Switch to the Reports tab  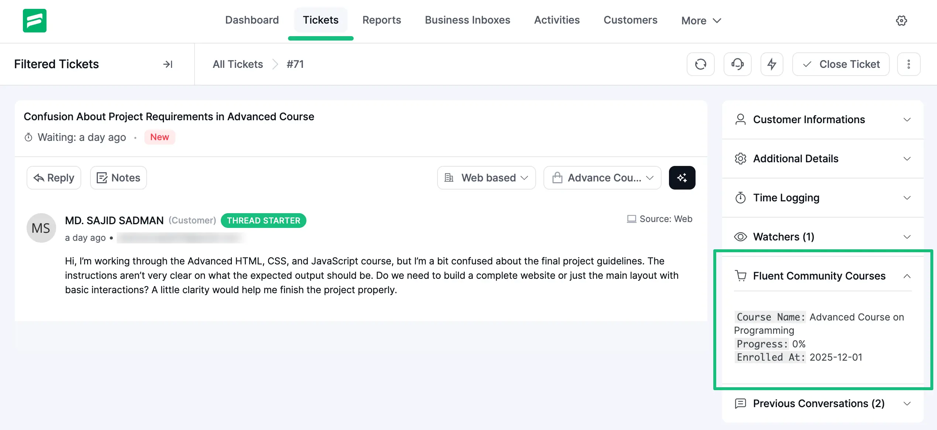pyautogui.click(x=381, y=20)
